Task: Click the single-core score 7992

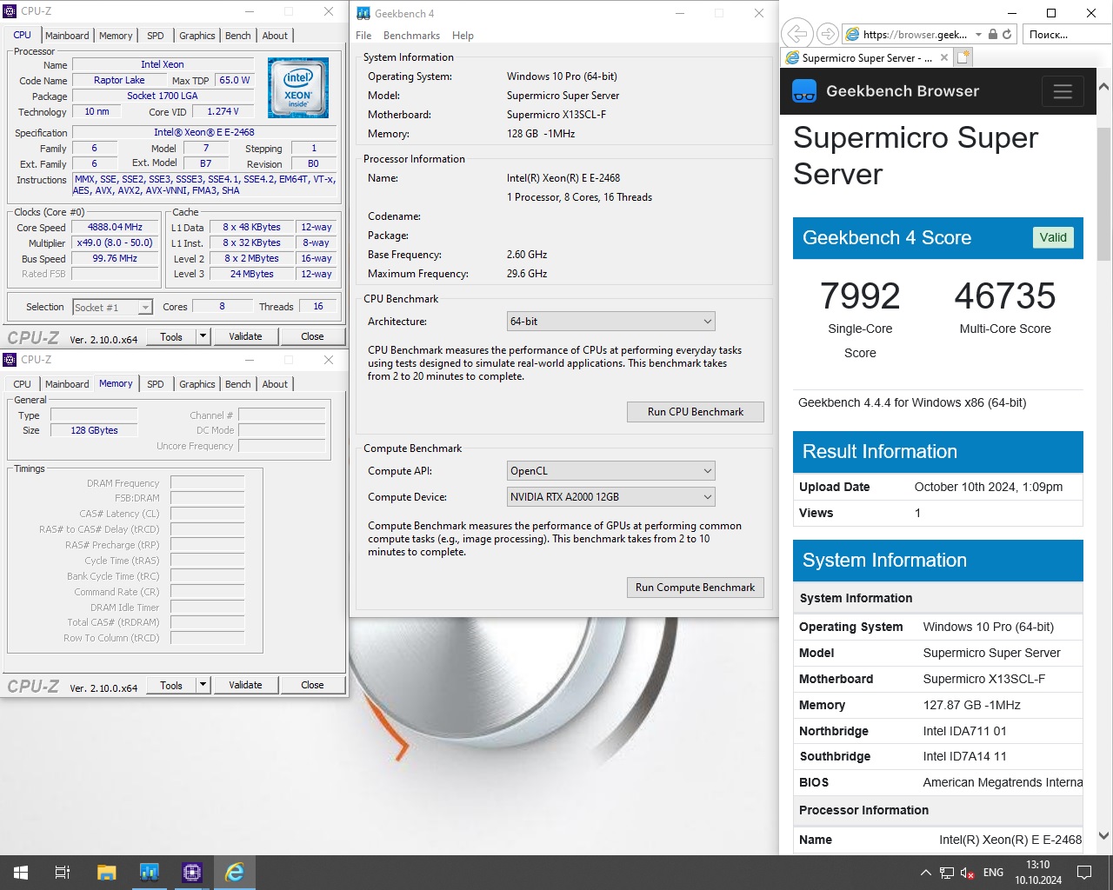Action: point(860,296)
